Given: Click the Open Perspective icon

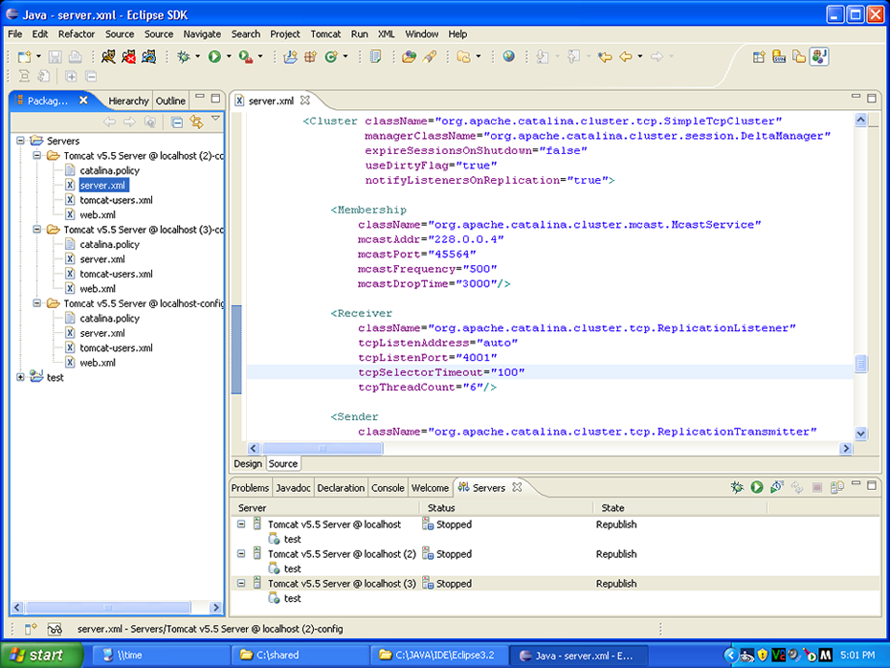Looking at the screenshot, I should (x=759, y=56).
